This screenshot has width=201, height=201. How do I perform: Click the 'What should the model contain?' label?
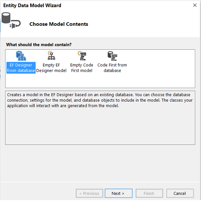[x=39, y=45]
